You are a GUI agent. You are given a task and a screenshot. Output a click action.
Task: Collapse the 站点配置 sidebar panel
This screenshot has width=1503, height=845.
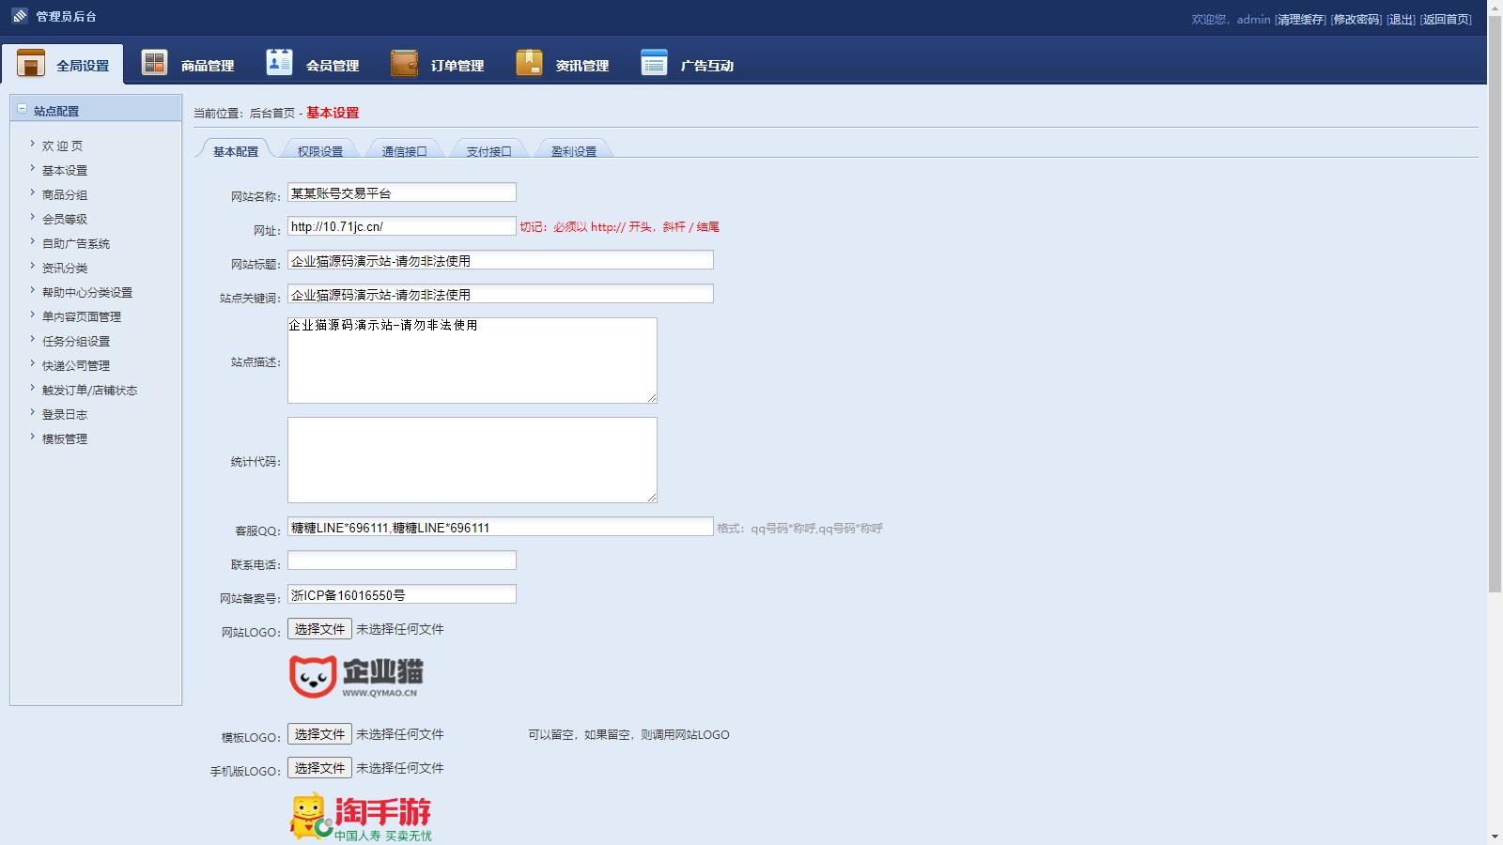click(22, 108)
